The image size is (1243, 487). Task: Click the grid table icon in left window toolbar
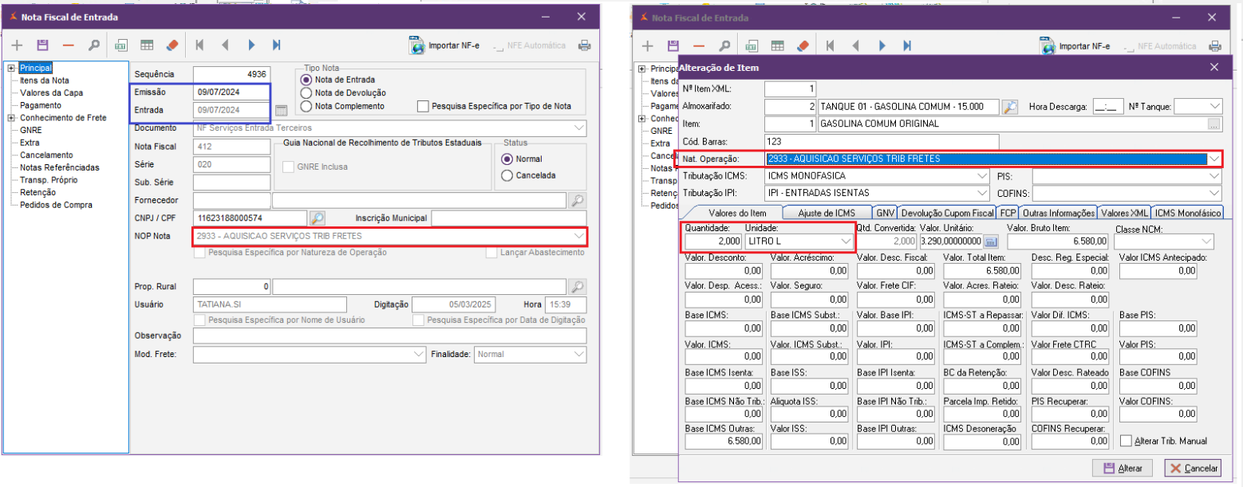tap(147, 45)
